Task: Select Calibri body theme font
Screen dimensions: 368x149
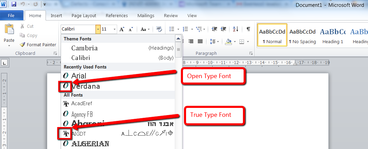Action: pyautogui.click(x=118, y=58)
